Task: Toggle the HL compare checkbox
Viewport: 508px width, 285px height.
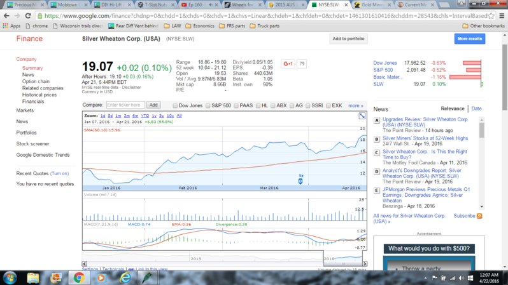Action: (x=258, y=105)
